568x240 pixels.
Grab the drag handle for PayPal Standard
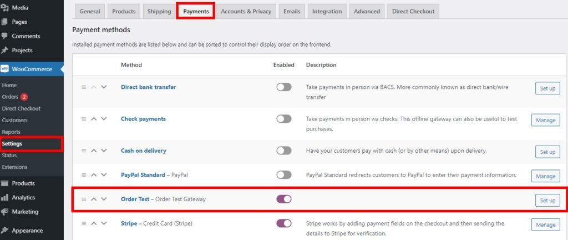click(84, 175)
